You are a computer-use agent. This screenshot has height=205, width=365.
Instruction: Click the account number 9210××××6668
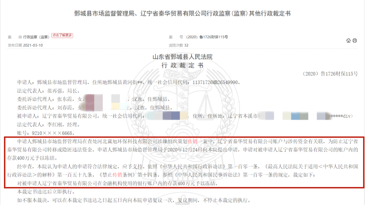52,133
